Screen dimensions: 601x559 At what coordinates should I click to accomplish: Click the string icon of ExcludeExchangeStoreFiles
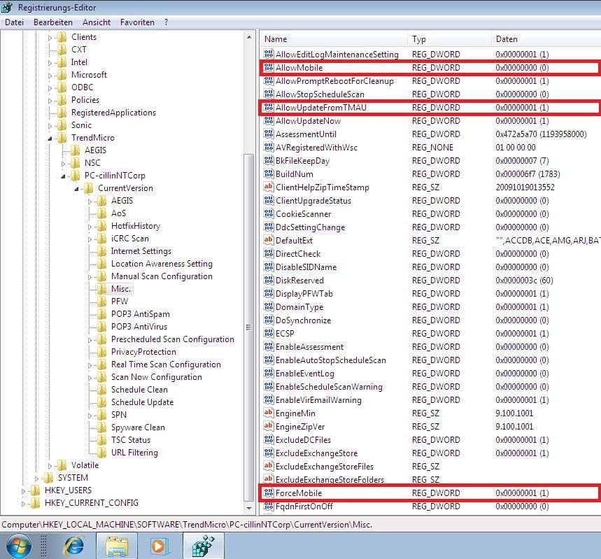[x=269, y=466]
